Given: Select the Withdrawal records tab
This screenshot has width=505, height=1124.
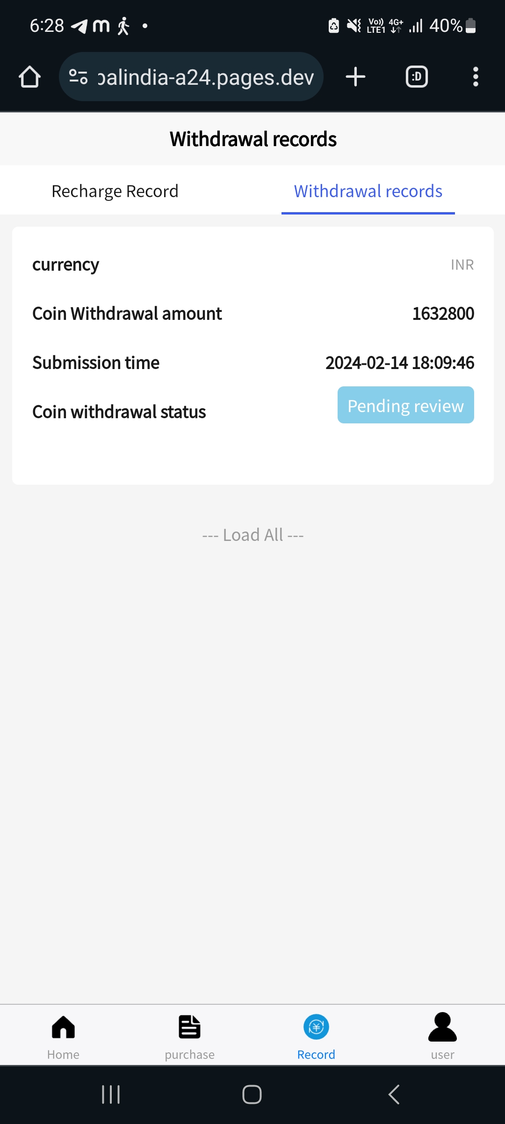Looking at the screenshot, I should tap(368, 191).
